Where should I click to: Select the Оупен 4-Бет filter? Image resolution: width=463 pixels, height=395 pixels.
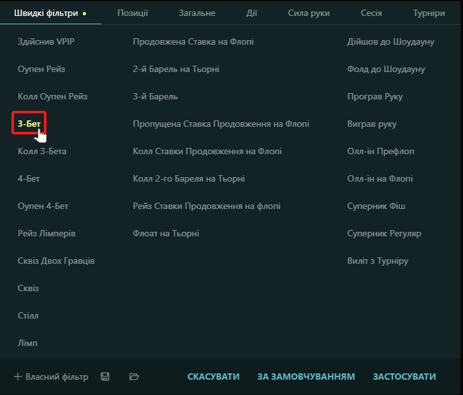(43, 206)
